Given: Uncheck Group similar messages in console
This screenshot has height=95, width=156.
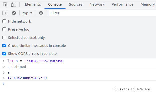Looking at the screenshot, I should point(4,46).
